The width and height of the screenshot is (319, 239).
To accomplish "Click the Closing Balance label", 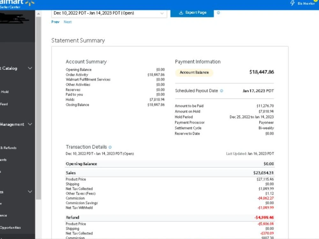I will (x=77, y=105).
